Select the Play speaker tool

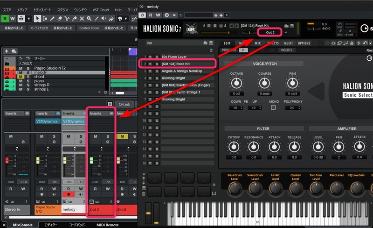coord(104,19)
